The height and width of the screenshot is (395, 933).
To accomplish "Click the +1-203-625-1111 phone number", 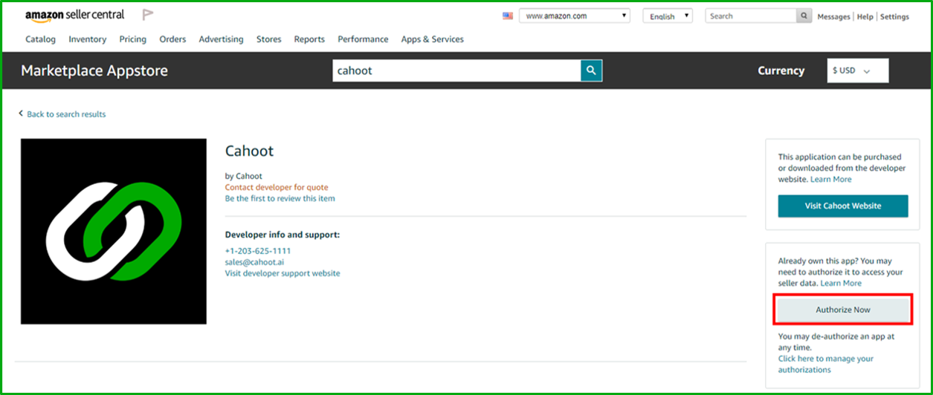I will 258,251.
